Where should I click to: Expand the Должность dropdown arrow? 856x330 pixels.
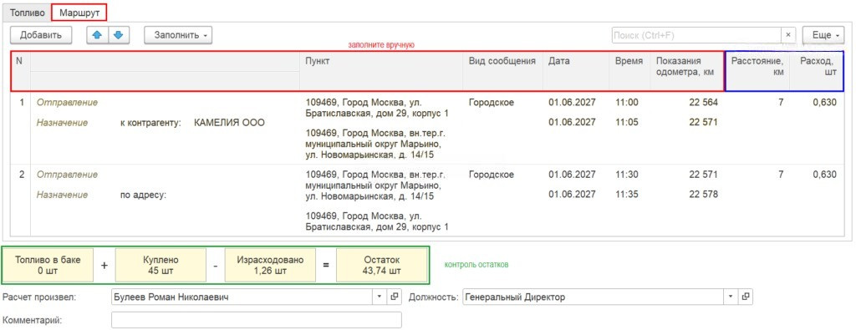731,297
